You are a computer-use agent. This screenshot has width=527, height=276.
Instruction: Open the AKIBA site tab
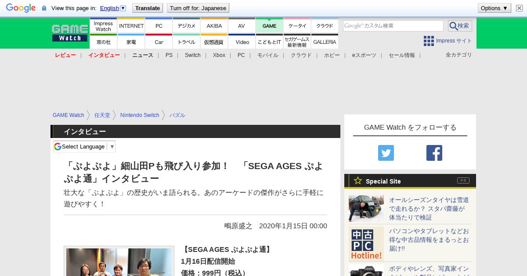(x=214, y=26)
